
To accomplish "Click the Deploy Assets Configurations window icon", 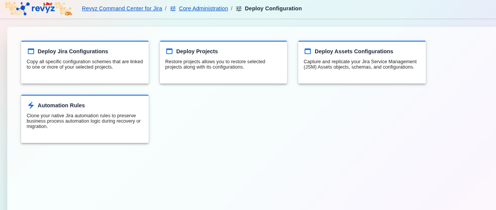I will pyautogui.click(x=308, y=51).
